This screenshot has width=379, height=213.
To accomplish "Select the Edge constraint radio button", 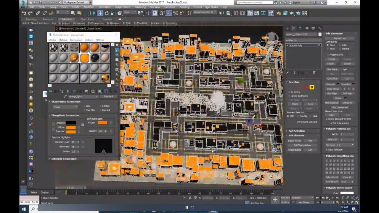I will [340, 45].
